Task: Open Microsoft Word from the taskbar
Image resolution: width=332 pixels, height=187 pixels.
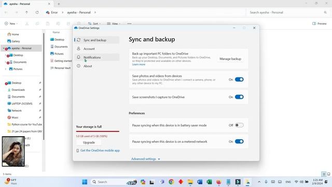Action: (200, 182)
